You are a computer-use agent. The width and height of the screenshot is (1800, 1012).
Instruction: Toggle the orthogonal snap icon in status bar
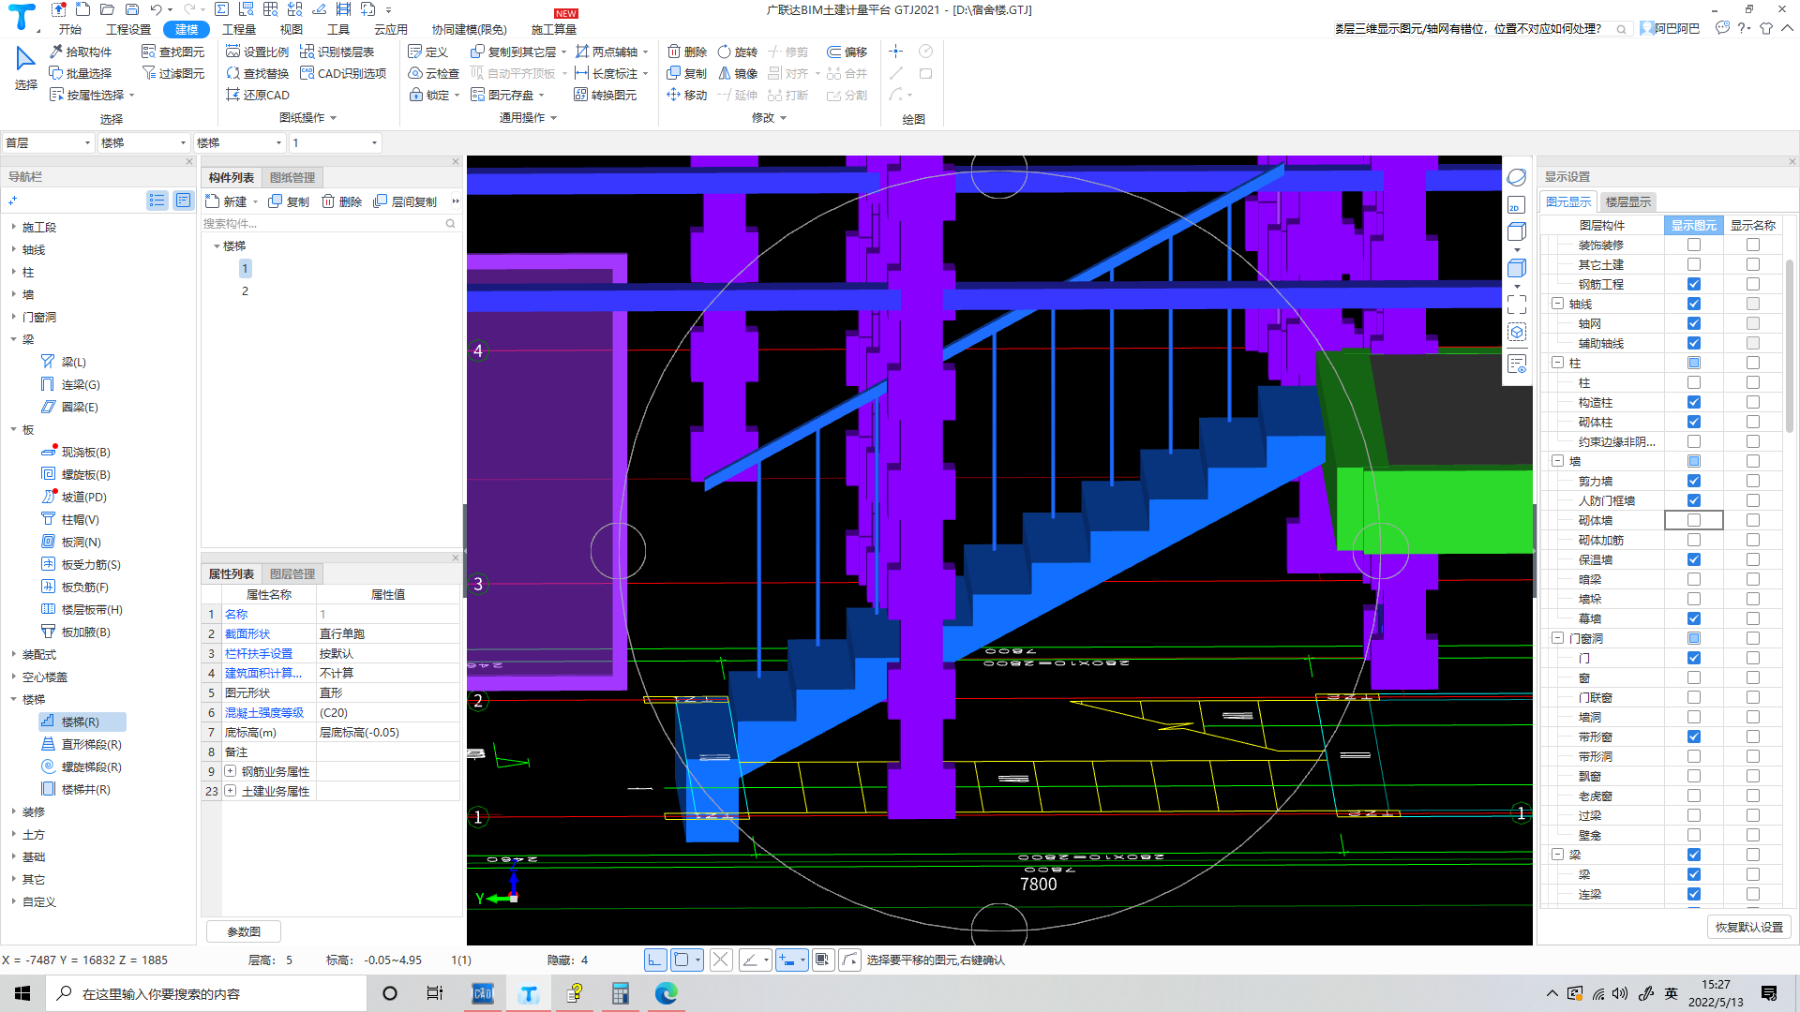(655, 960)
